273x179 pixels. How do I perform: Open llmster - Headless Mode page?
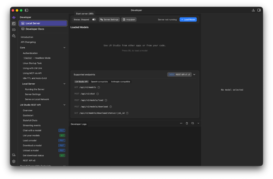click(37, 58)
